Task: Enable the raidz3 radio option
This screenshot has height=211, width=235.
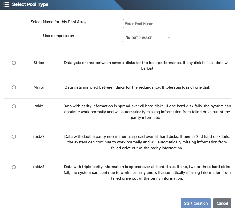Action: (14, 167)
